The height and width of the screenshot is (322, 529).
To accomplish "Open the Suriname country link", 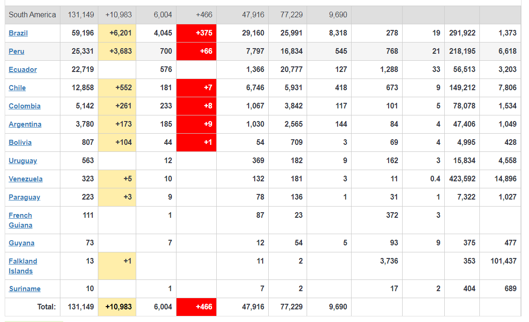I will (x=25, y=289).
